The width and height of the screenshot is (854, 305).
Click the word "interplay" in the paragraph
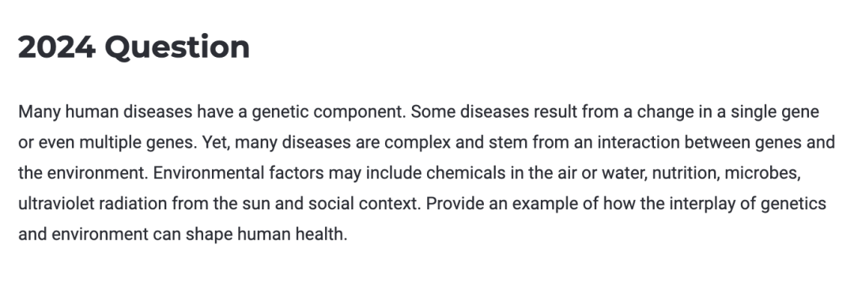[x=701, y=204]
